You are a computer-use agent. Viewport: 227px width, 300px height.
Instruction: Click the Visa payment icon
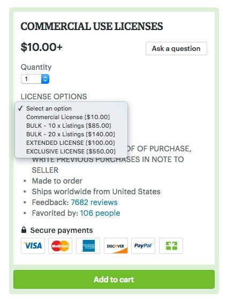[x=33, y=246]
